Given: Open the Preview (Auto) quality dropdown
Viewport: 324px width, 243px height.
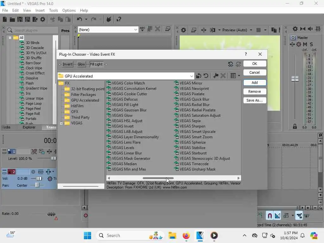Looking at the screenshot, I should (251, 30).
